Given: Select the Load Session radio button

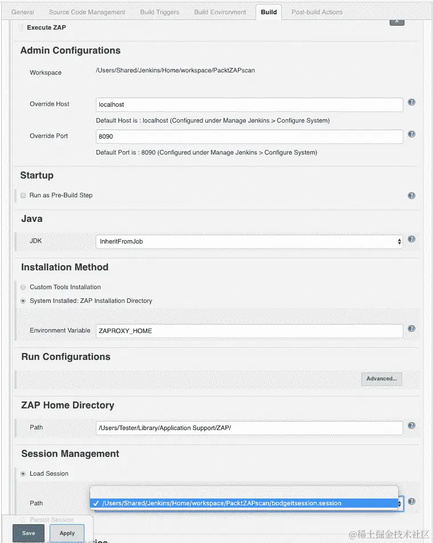Looking at the screenshot, I should [x=23, y=474].
